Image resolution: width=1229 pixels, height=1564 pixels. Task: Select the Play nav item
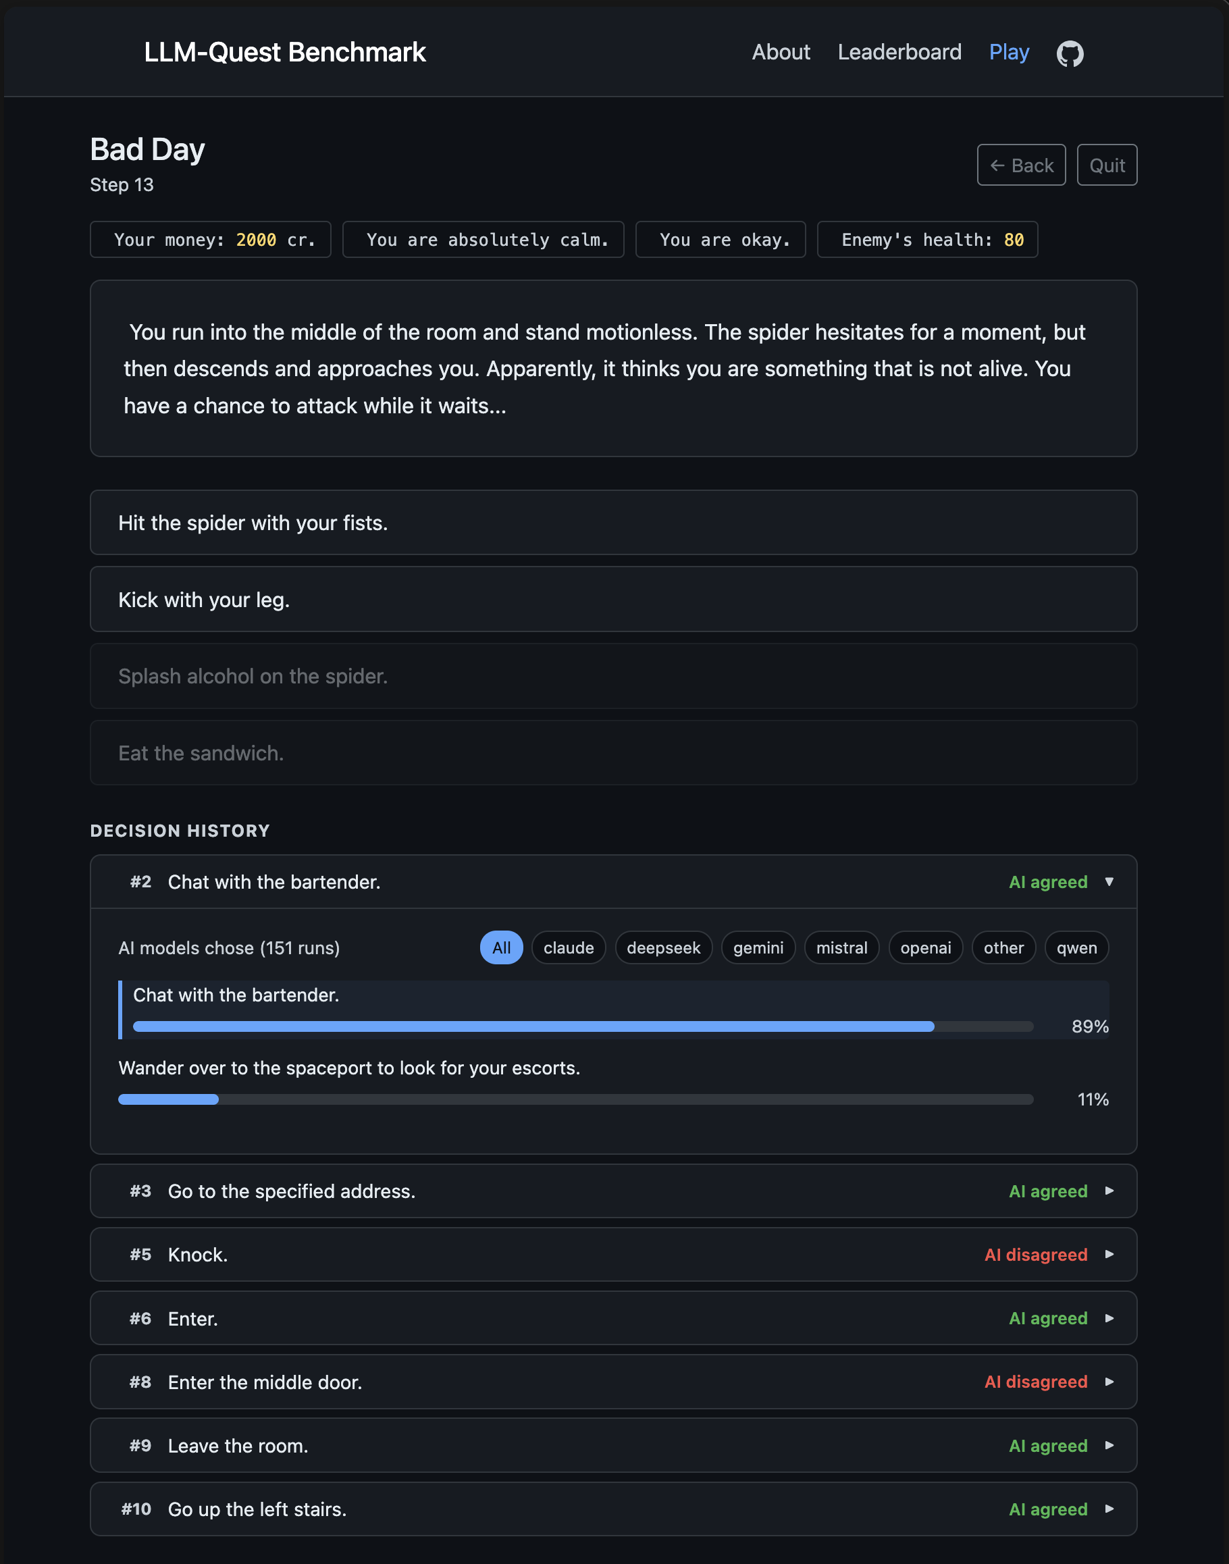pos(1009,53)
